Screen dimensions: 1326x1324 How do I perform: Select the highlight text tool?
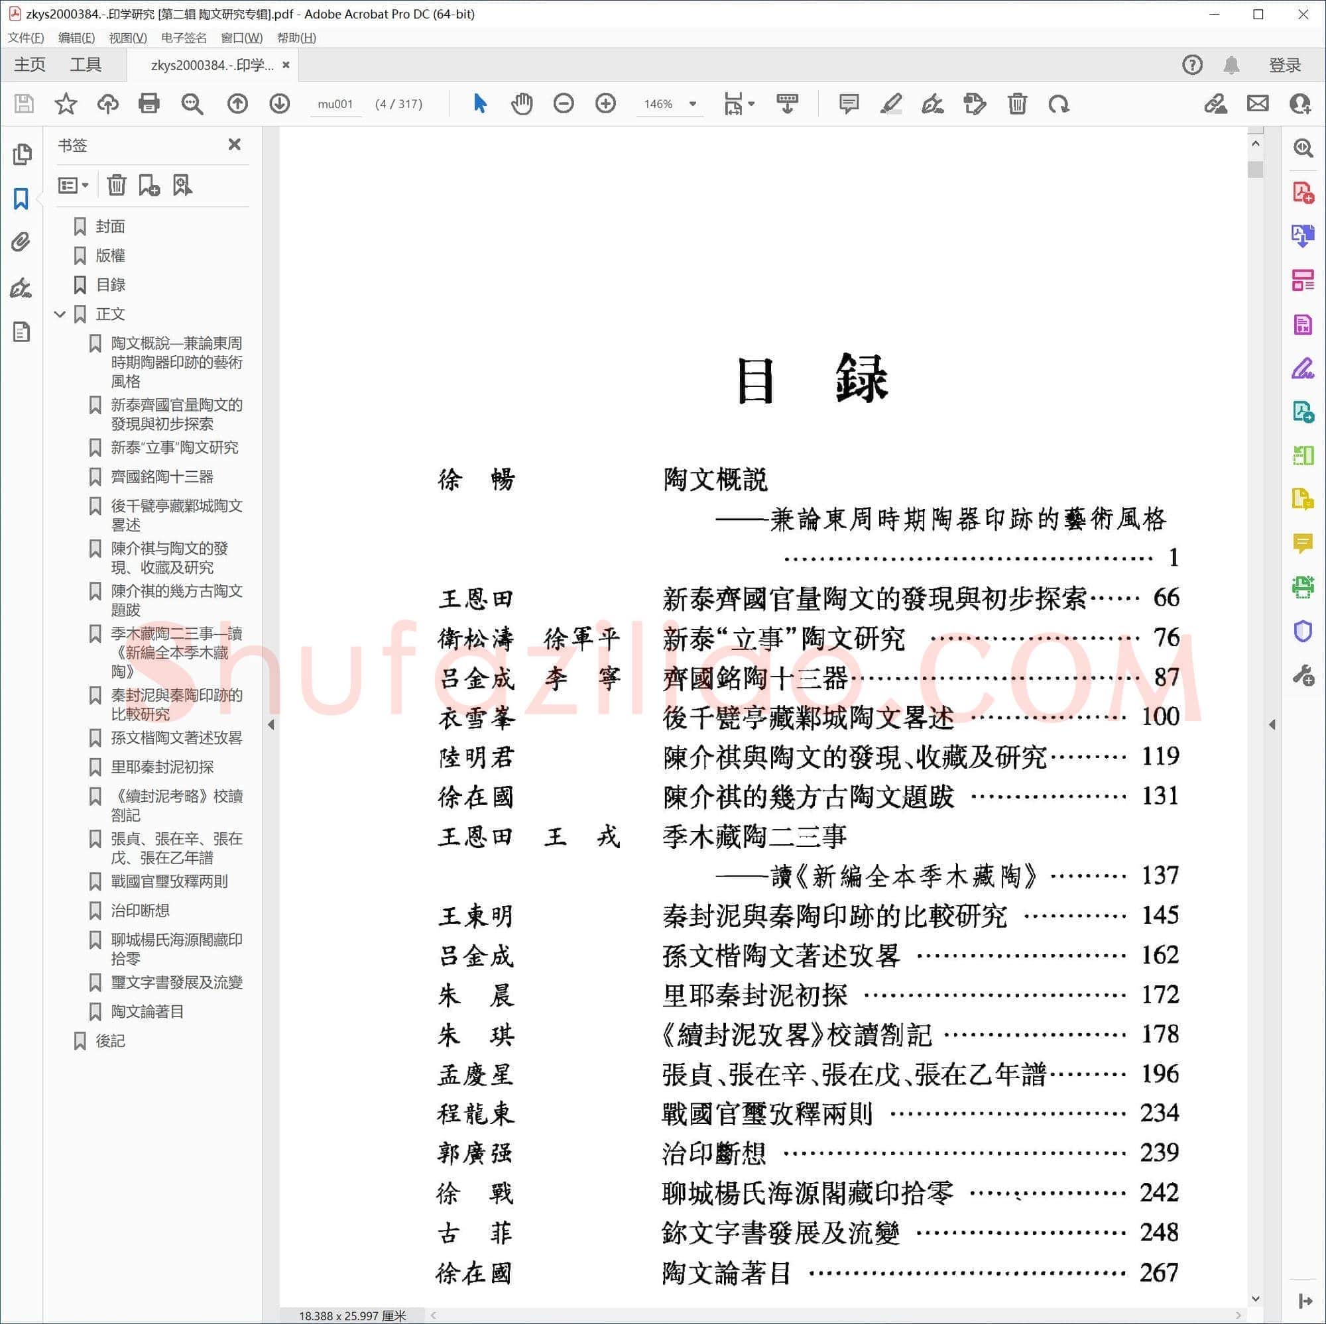(891, 103)
